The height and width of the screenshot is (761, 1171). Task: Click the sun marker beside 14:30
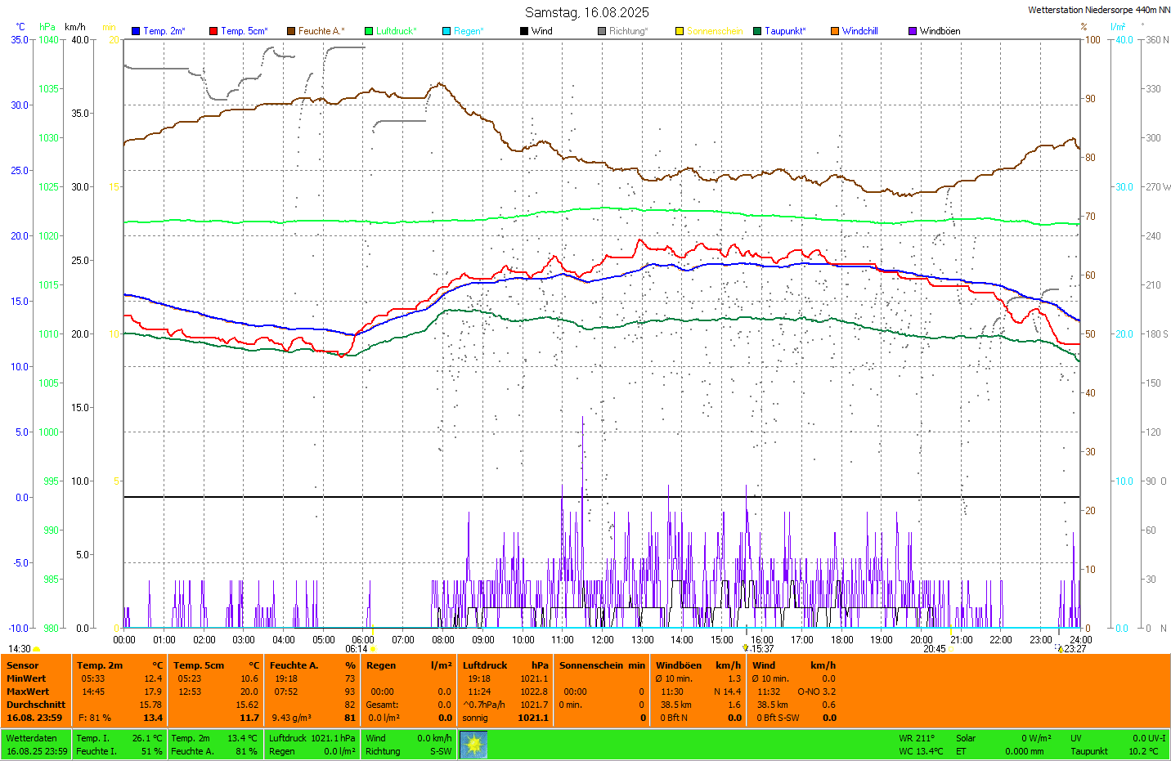pos(37,649)
